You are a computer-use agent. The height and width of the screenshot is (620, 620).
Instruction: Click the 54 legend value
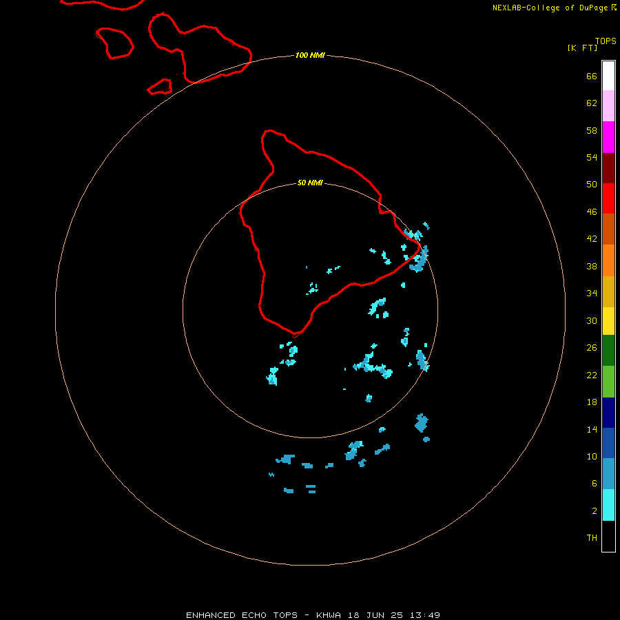click(x=592, y=157)
